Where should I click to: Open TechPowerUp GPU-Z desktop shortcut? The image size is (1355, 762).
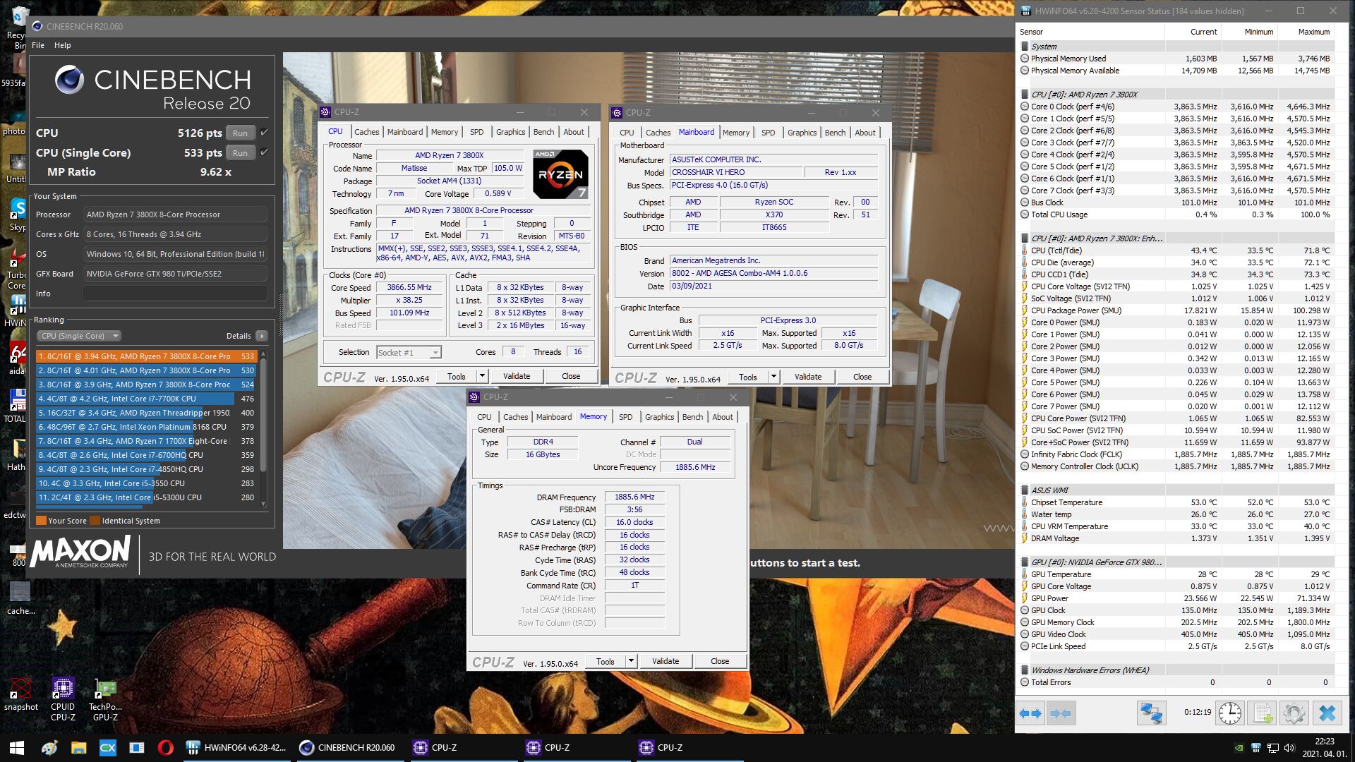coord(105,699)
